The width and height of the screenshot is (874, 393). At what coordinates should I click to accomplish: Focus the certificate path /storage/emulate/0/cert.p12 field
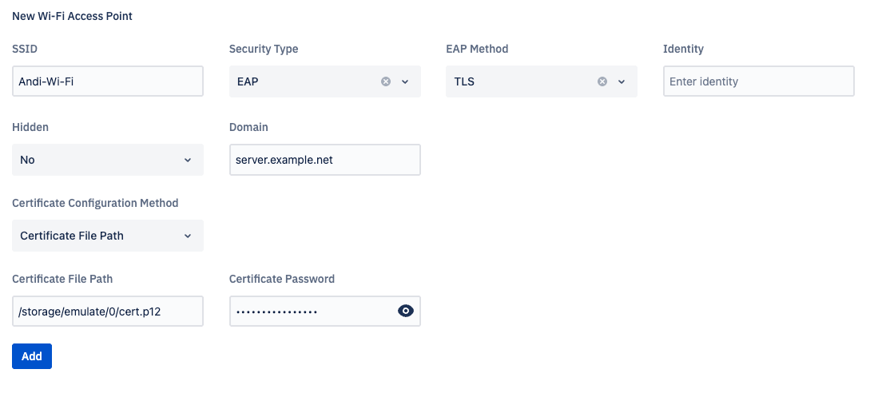(x=108, y=312)
